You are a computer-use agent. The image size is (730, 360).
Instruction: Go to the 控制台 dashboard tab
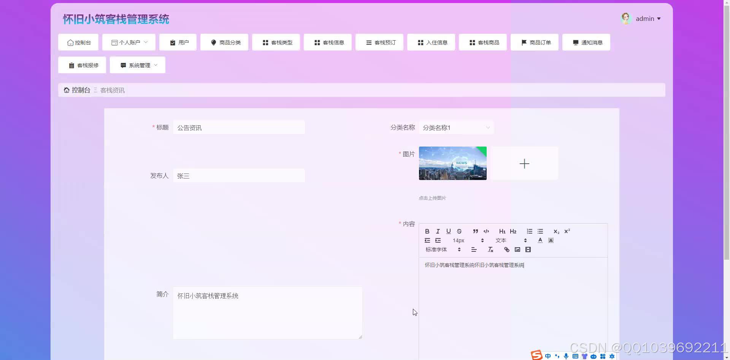click(78, 42)
